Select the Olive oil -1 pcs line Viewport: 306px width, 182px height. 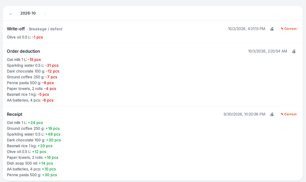coord(25,37)
